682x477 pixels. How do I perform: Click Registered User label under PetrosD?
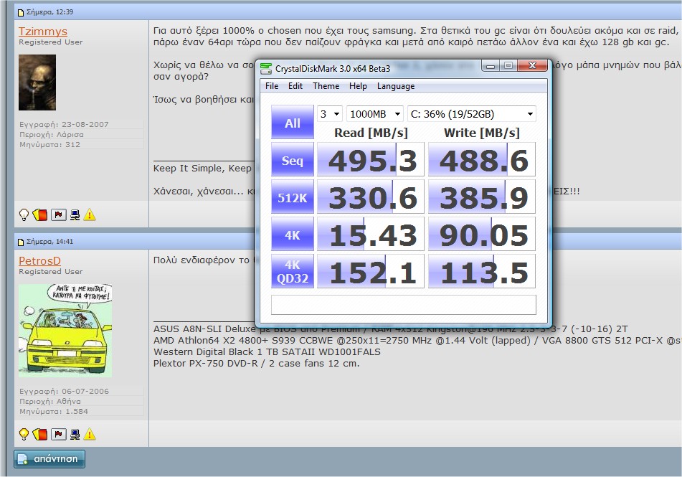(50, 272)
